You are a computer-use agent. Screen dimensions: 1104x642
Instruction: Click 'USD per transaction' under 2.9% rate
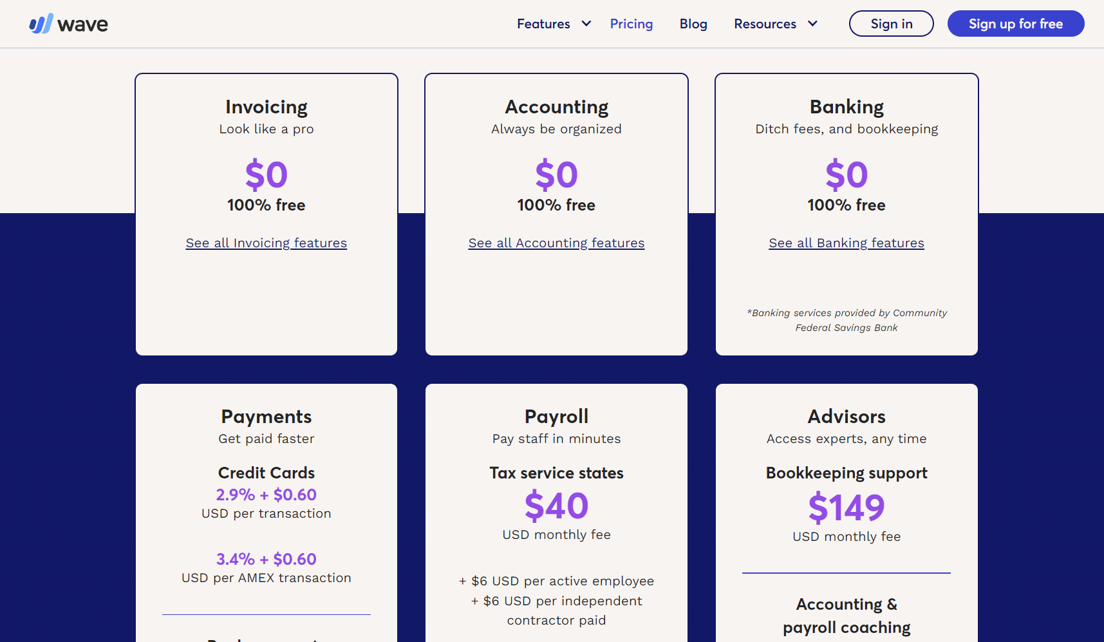point(267,513)
